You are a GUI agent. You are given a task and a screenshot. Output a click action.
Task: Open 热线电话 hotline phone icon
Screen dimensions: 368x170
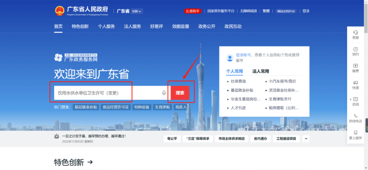[355, 116]
